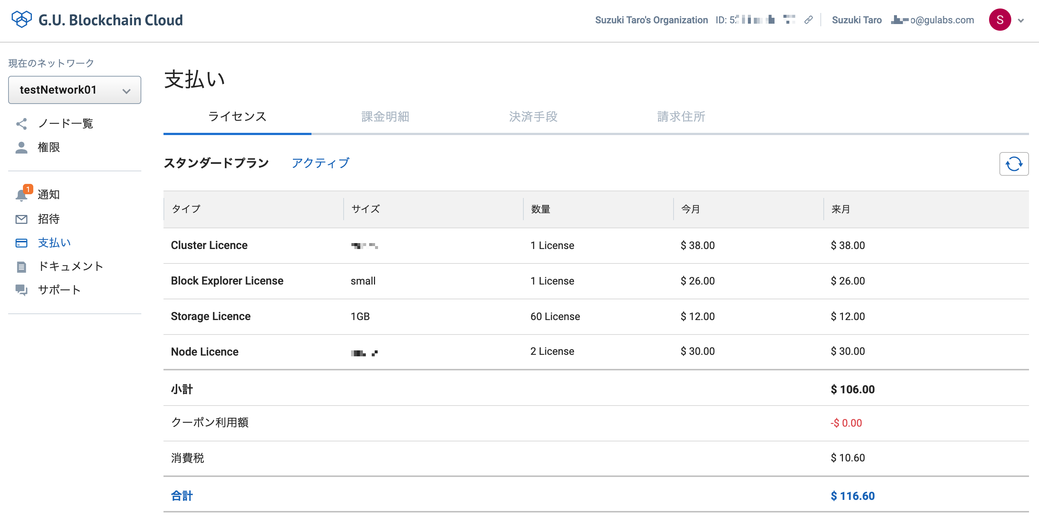This screenshot has height=528, width=1039.
Task: Click the G.U. Blockchain Cloud title
Action: (x=111, y=20)
